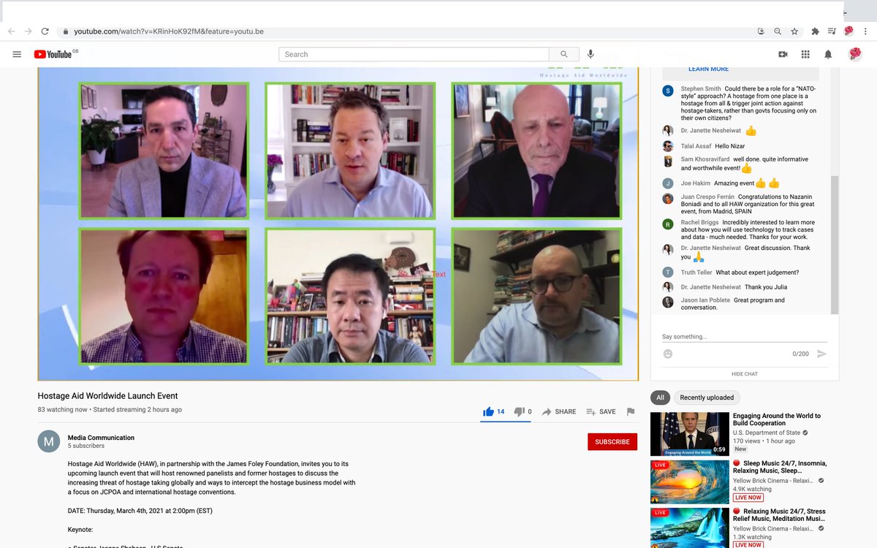Reload the browser page
Image resolution: width=877 pixels, height=548 pixels.
[x=45, y=31]
